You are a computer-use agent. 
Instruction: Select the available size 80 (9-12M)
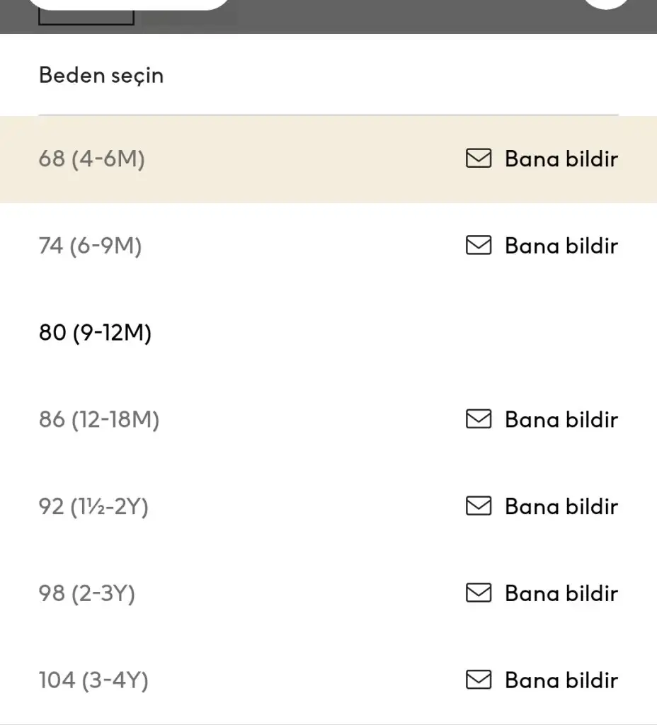tap(96, 333)
